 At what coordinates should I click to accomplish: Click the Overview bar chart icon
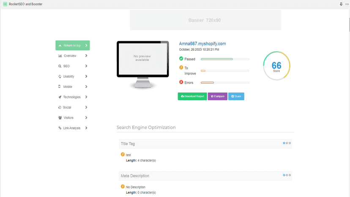coord(60,56)
